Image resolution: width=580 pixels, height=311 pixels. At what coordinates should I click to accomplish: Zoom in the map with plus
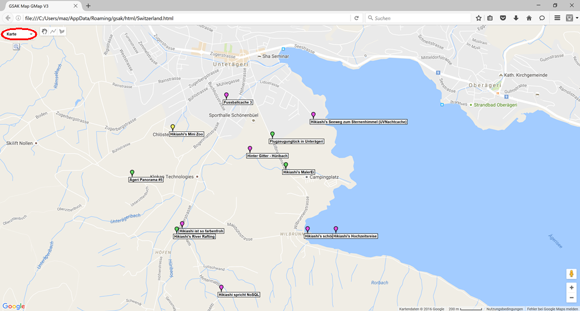tap(572, 287)
